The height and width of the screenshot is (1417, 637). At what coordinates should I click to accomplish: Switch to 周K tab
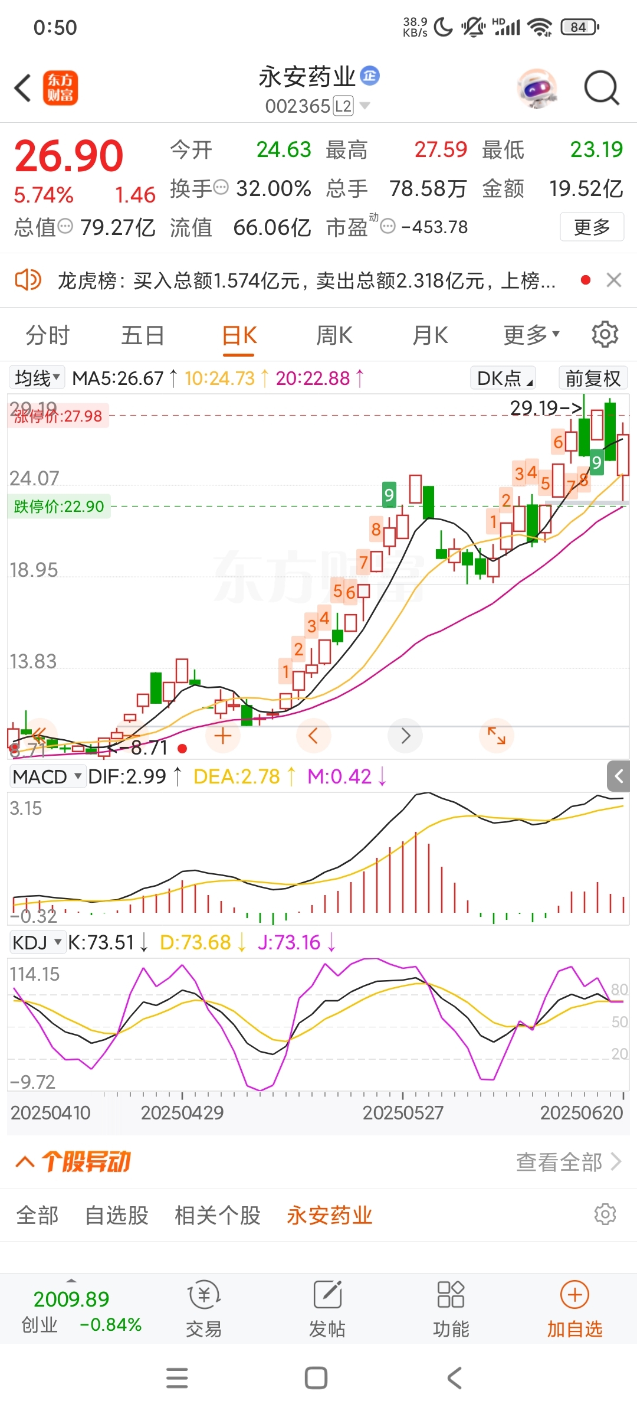click(334, 335)
